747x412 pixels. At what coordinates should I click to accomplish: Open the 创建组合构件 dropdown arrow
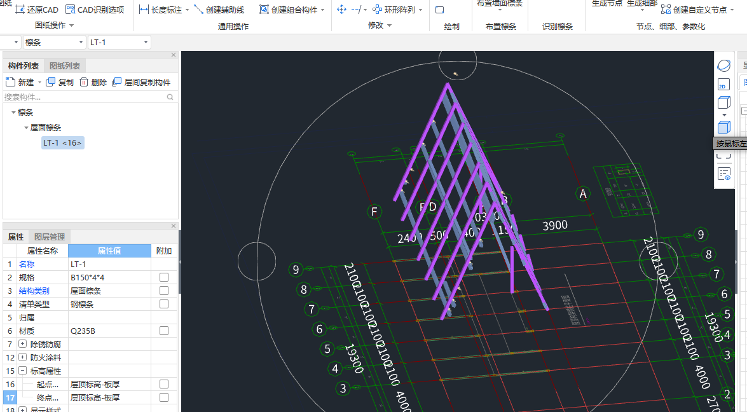pyautogui.click(x=322, y=10)
